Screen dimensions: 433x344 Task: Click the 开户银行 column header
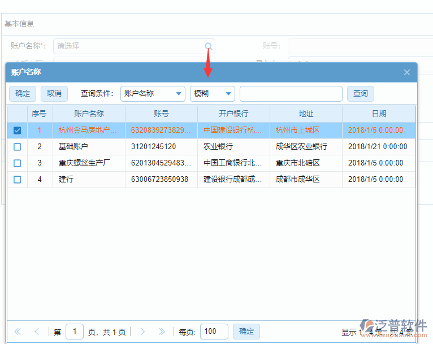coord(233,114)
